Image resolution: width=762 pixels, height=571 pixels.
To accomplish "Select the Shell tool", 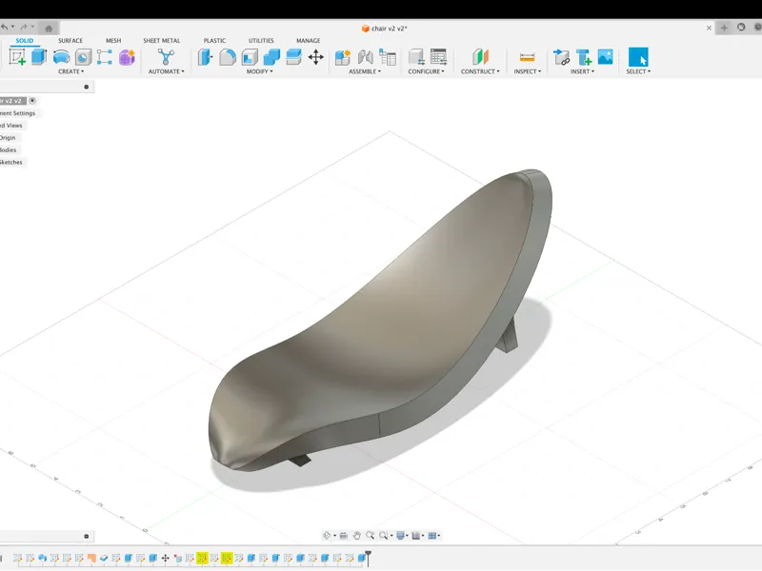I will point(250,57).
